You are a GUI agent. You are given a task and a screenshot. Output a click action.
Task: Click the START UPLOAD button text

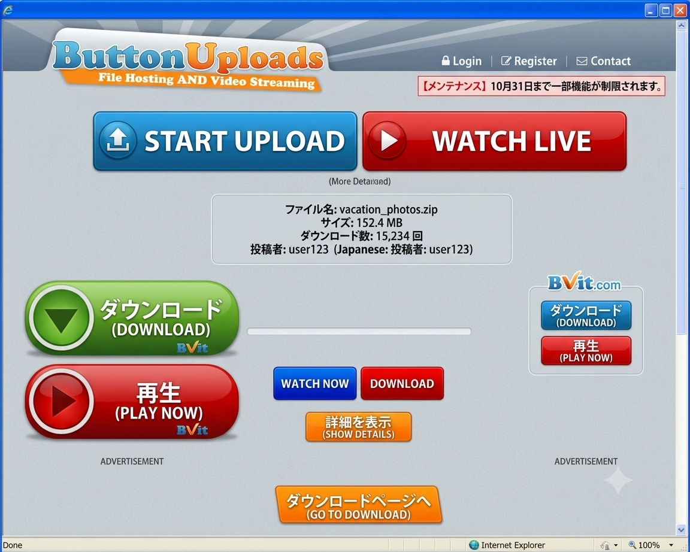(x=244, y=141)
